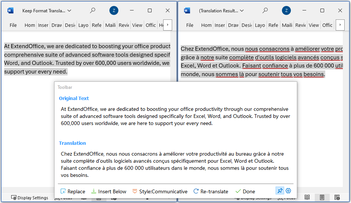
Task: Switch to Mailings tab in left window
Action: (111, 25)
